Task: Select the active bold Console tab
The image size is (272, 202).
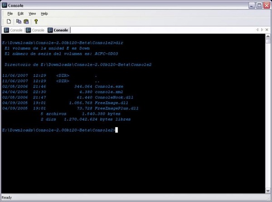Action: 58,30
